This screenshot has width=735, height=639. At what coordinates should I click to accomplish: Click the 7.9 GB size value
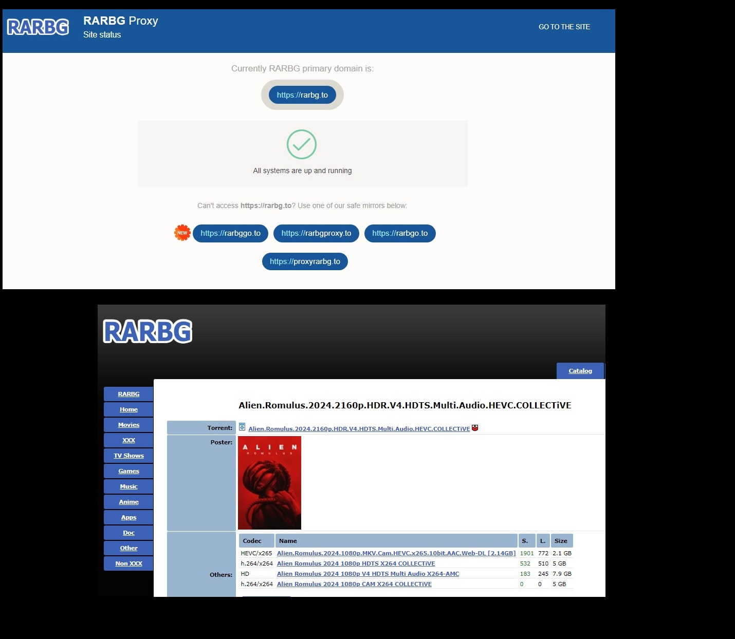click(562, 574)
